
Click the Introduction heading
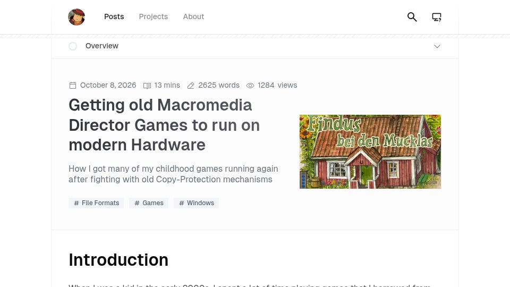click(x=118, y=260)
